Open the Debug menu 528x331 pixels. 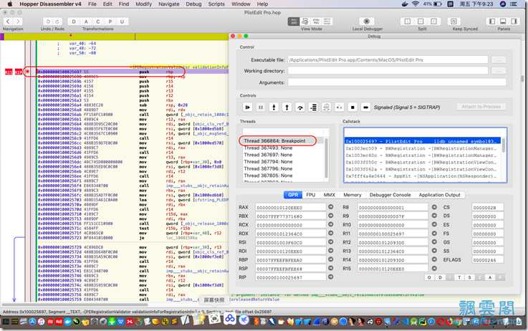coord(193,4)
